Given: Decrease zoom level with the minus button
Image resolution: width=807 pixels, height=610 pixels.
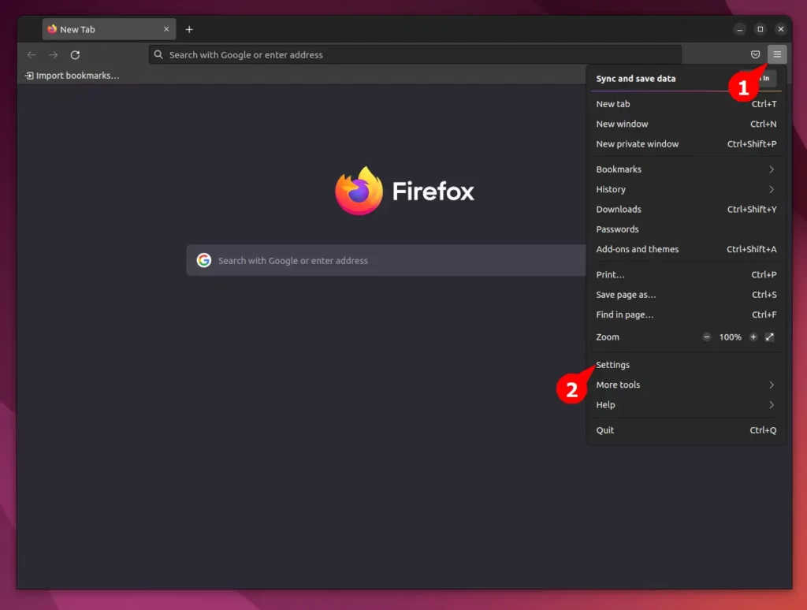Looking at the screenshot, I should [x=707, y=337].
